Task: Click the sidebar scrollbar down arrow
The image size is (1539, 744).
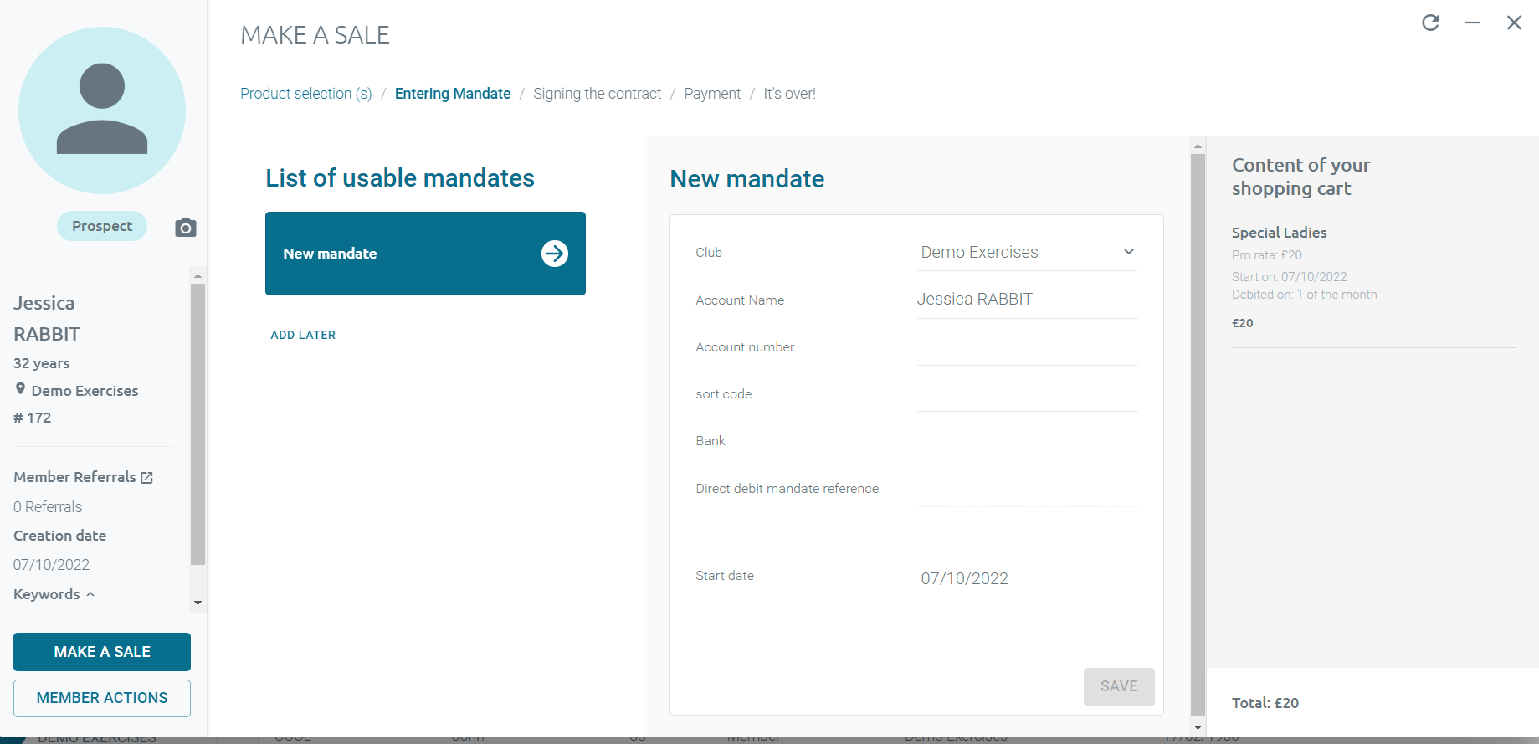Action: point(198,603)
